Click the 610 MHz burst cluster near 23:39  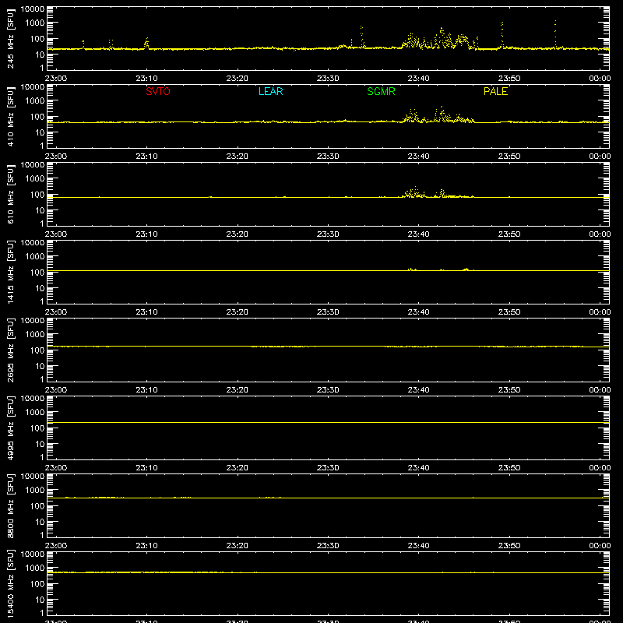tap(414, 192)
